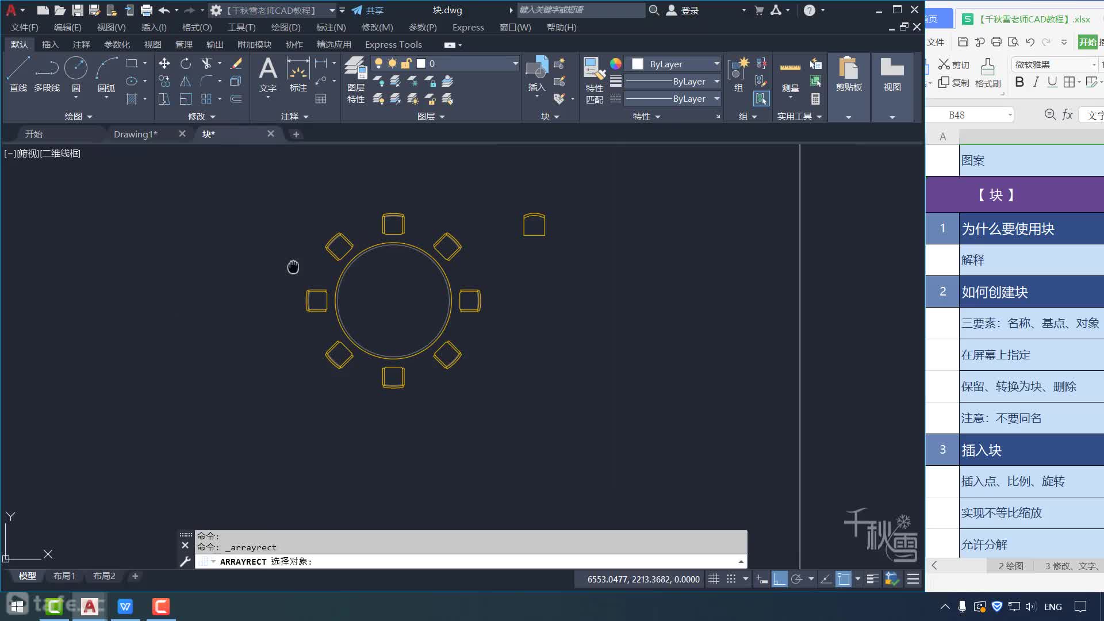Click the Text (文字) tool

268,74
